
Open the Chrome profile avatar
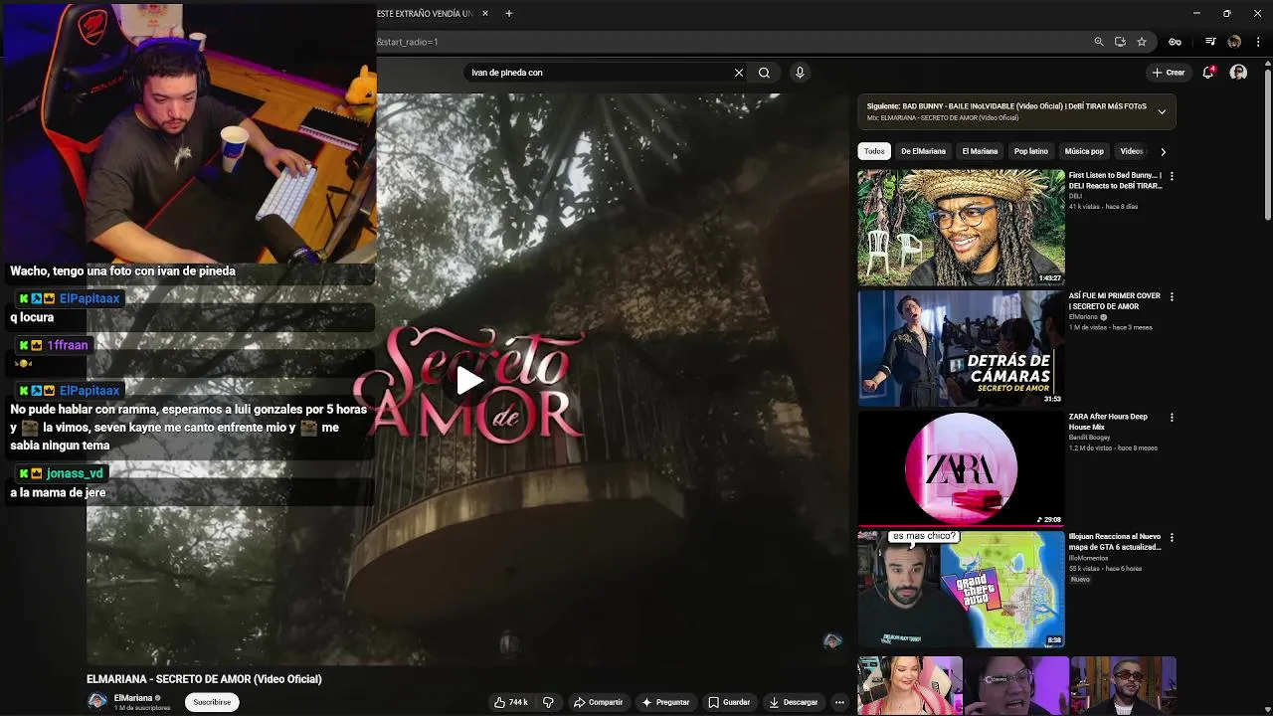pos(1234,42)
